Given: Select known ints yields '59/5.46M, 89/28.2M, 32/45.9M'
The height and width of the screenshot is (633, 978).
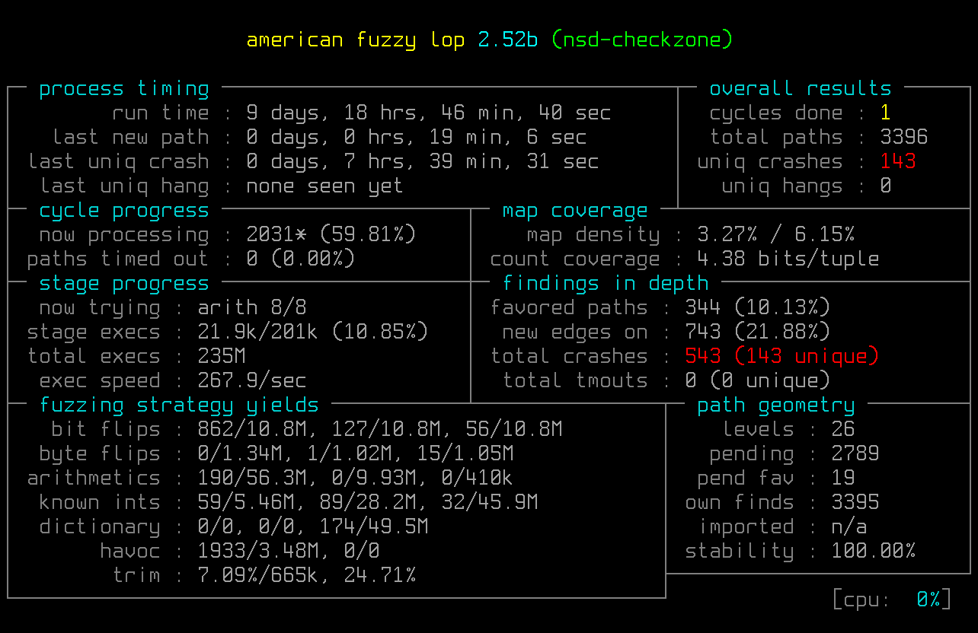Looking at the screenshot, I should coord(368,503).
